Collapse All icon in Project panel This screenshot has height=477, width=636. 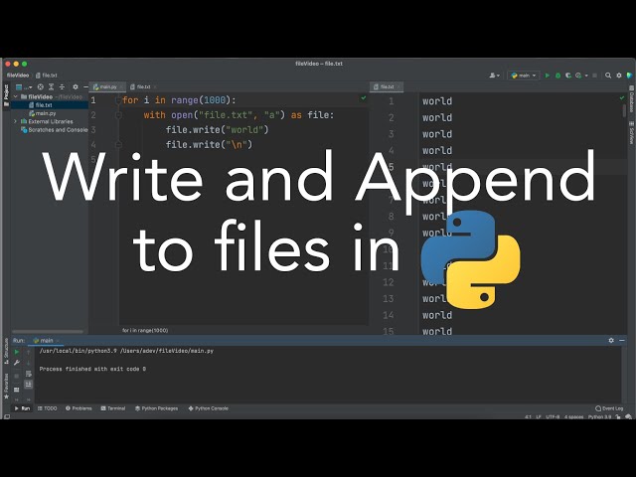62,86
